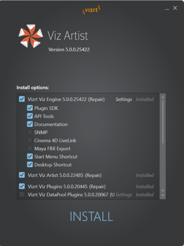184x246 pixels.
Task: Enable Vizrt Viz DataPool Plugins checkbox
Action: pos(22,194)
